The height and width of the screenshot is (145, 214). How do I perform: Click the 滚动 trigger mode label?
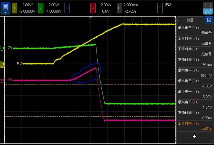[x=168, y=5]
